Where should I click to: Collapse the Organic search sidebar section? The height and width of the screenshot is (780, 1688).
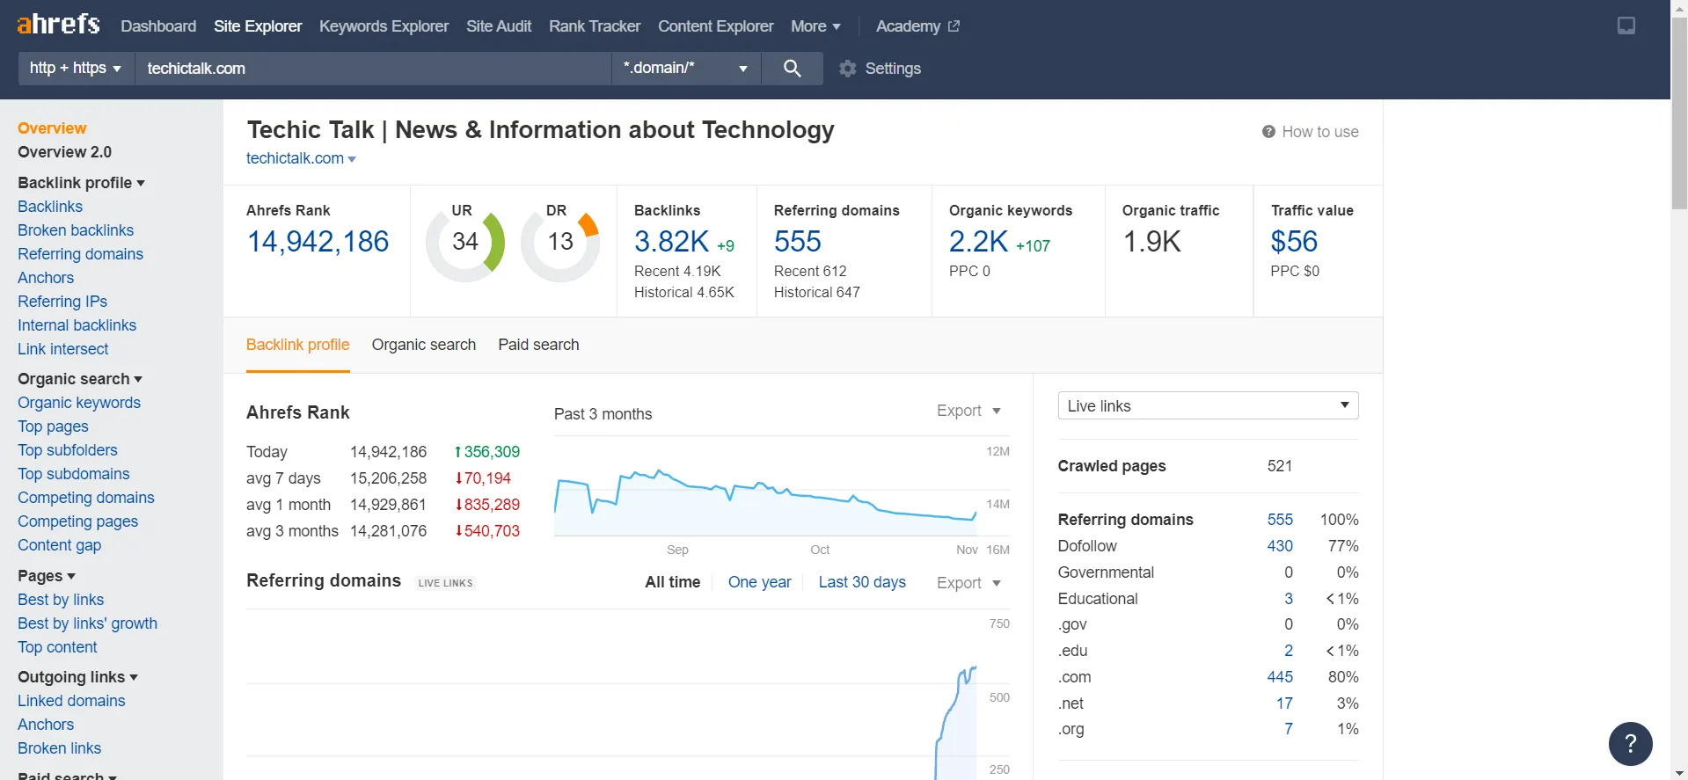(80, 379)
